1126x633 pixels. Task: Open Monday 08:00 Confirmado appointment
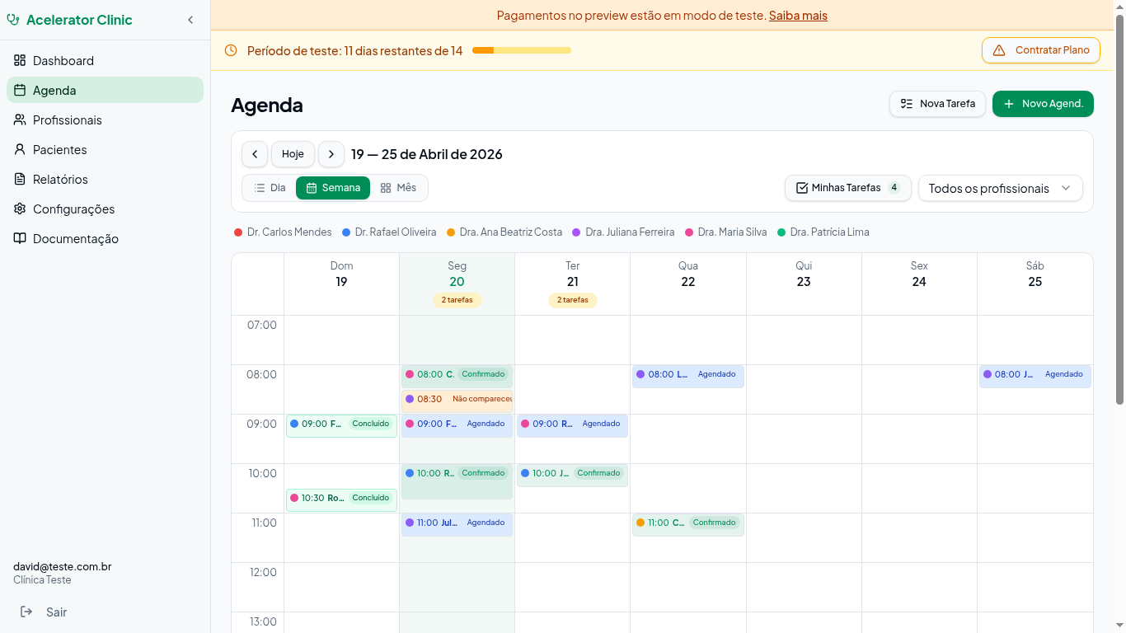coord(457,377)
